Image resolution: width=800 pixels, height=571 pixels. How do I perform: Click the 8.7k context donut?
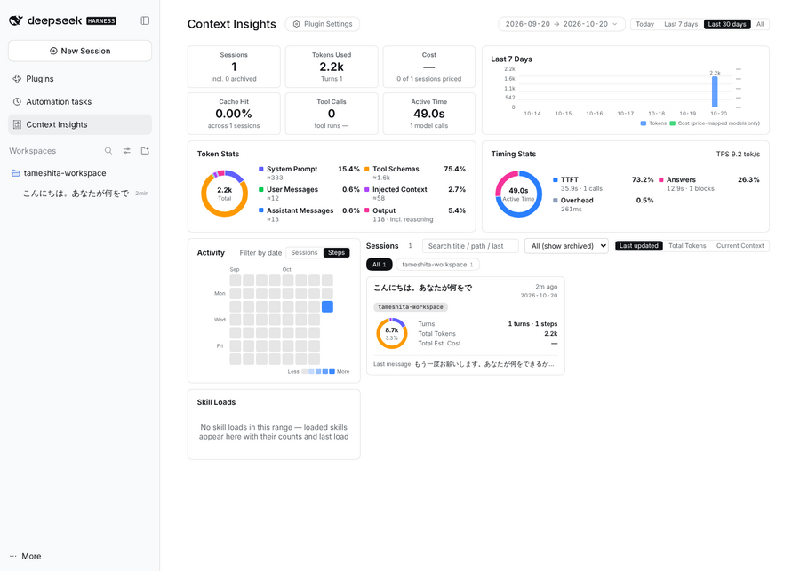tap(391, 333)
